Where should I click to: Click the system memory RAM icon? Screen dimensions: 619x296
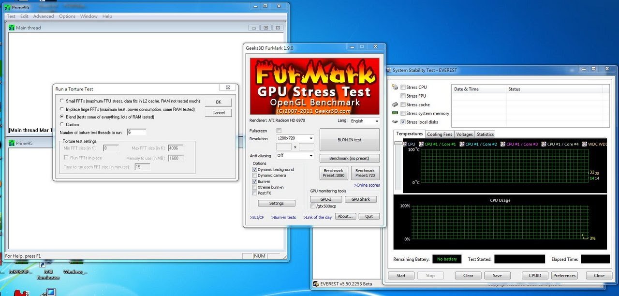(x=395, y=114)
